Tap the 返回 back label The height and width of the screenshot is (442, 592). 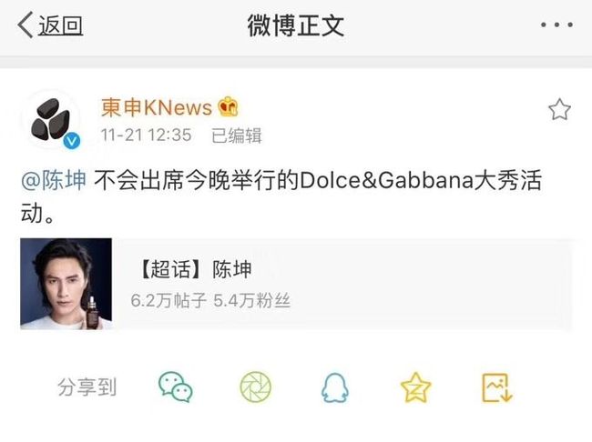click(x=60, y=25)
